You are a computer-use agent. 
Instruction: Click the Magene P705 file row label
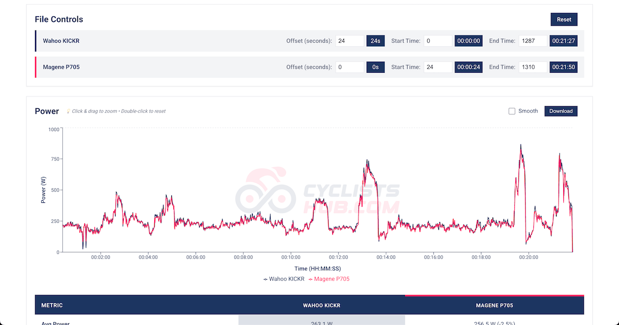[61, 67]
